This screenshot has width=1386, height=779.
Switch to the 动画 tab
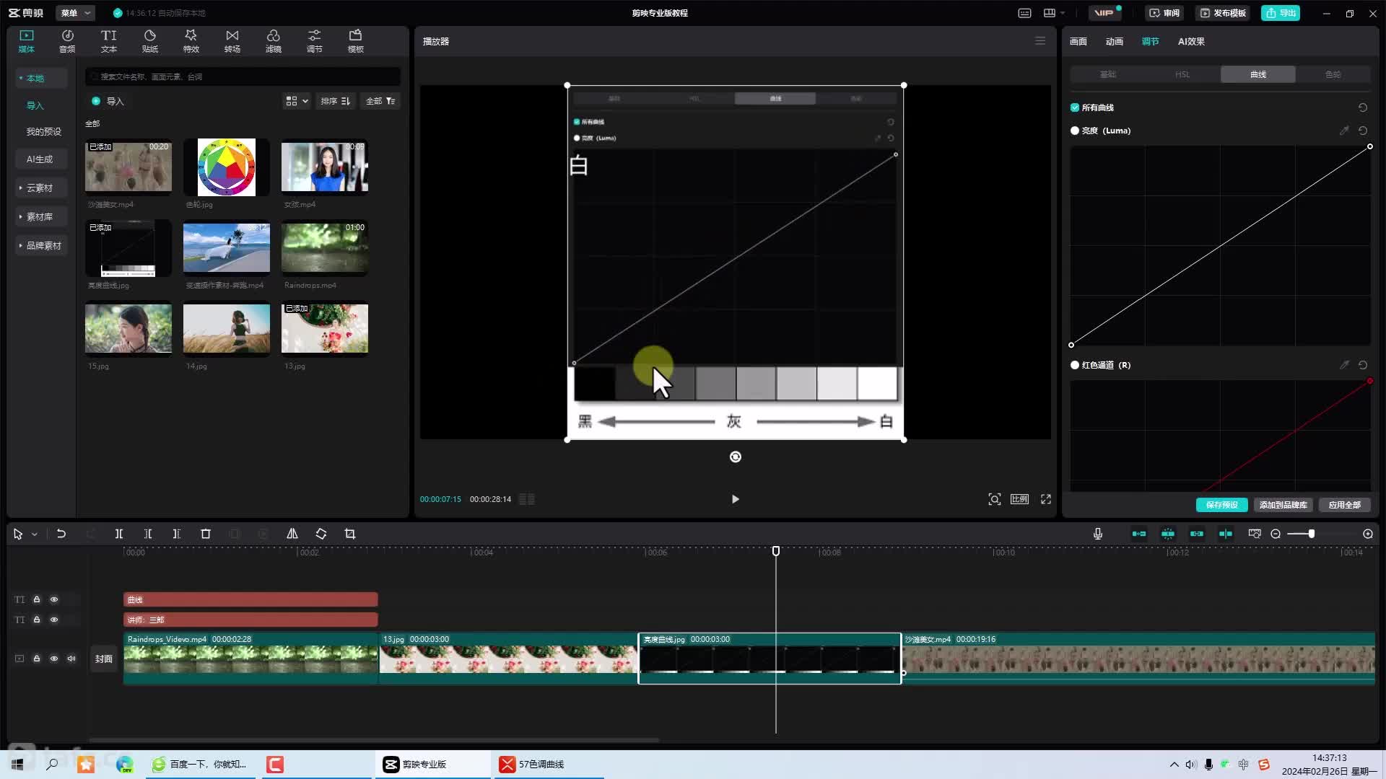(x=1114, y=41)
